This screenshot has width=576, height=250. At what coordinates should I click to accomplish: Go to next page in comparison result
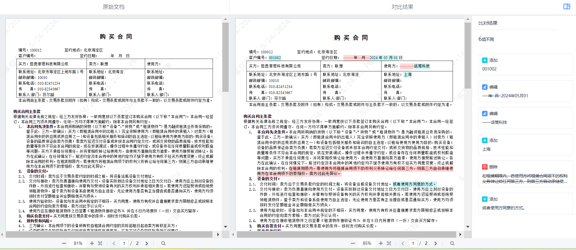pyautogui.click(x=435, y=243)
